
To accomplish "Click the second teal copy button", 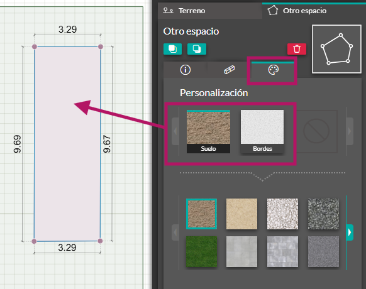I will pyautogui.click(x=197, y=49).
